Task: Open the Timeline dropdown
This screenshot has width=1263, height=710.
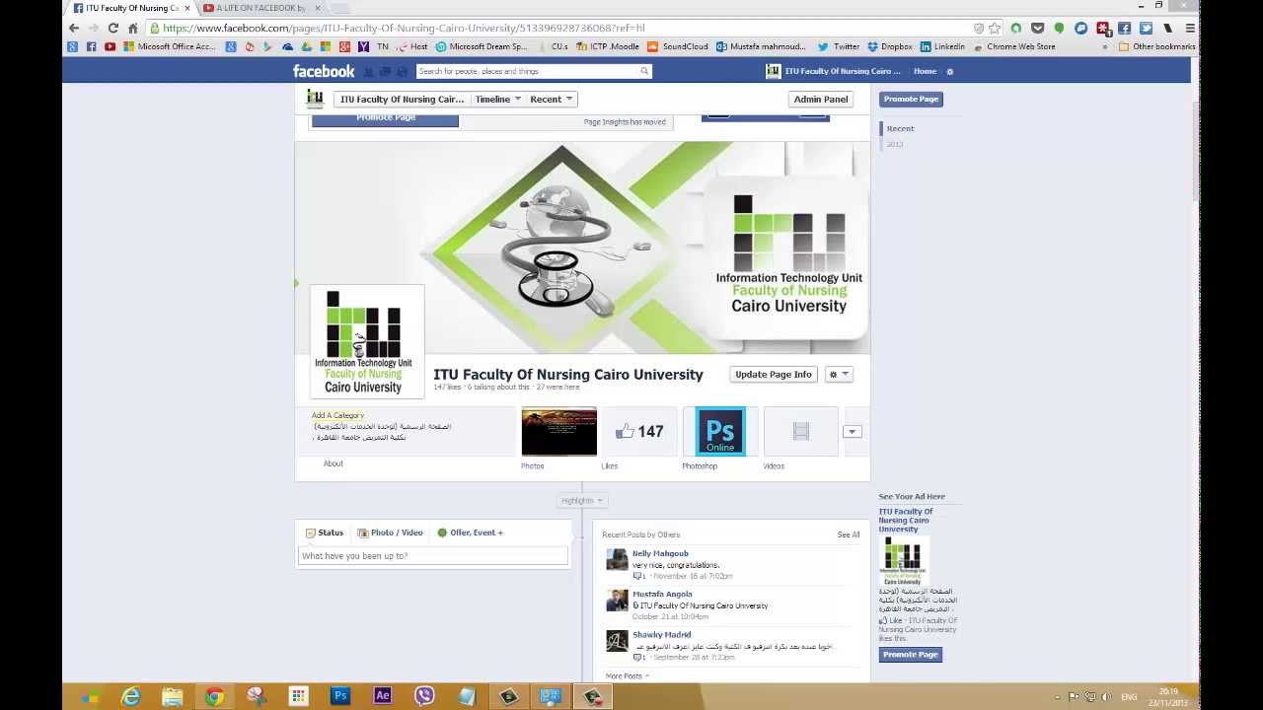Action: (497, 99)
